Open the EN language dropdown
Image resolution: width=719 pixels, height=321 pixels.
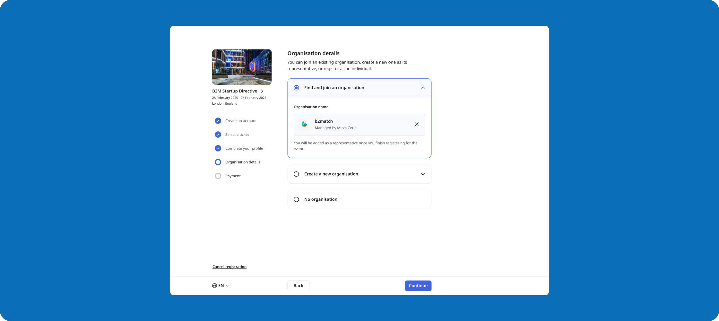[x=221, y=286]
